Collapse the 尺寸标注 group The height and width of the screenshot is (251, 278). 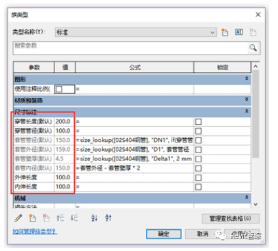coord(246,111)
